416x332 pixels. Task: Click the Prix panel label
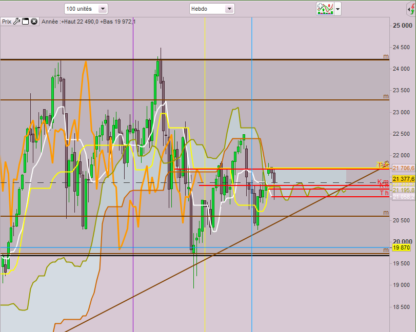click(x=6, y=22)
